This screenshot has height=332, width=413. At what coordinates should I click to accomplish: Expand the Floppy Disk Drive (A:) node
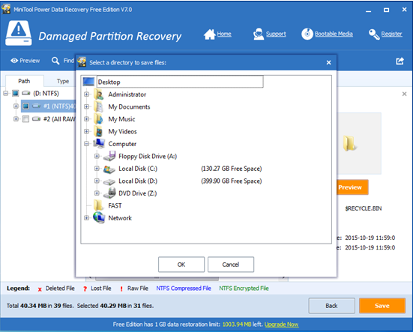pos(97,156)
